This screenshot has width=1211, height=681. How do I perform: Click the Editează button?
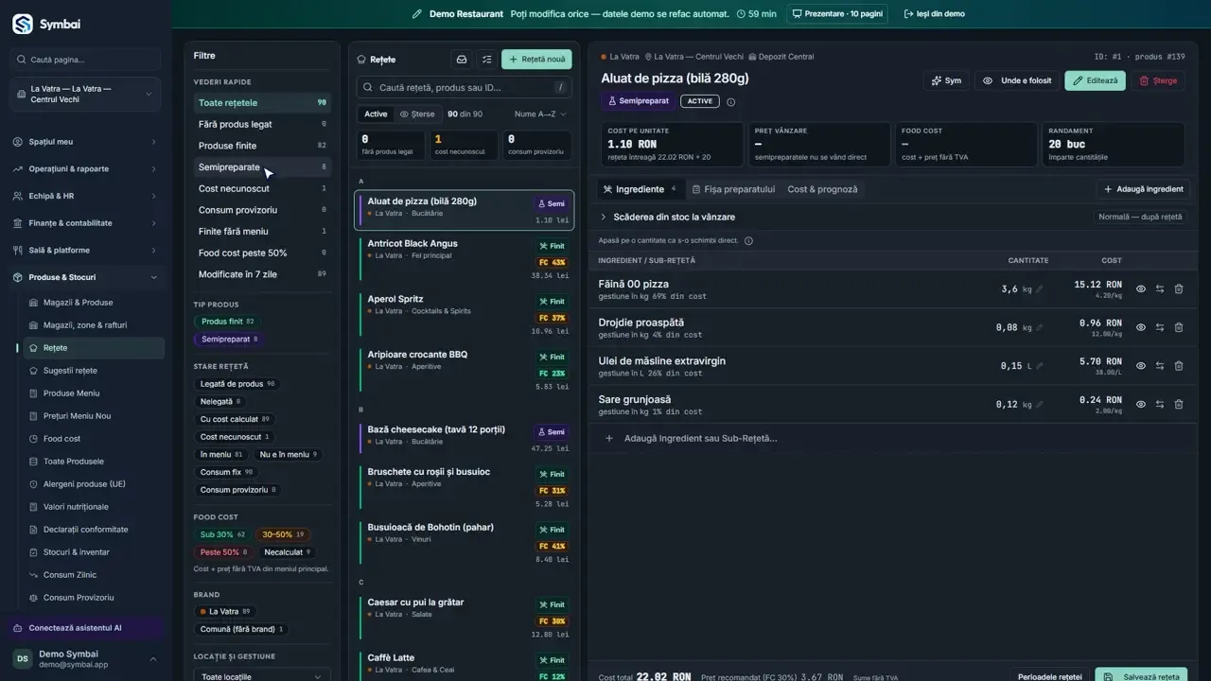pyautogui.click(x=1095, y=81)
